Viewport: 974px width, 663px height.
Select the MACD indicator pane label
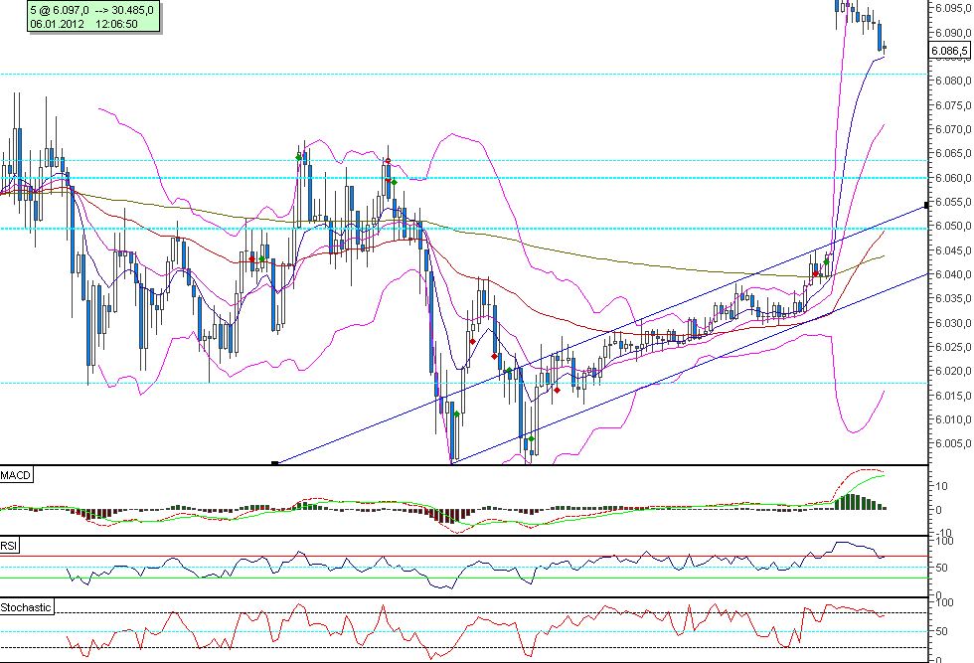tap(17, 475)
